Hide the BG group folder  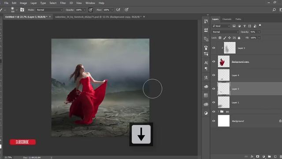[214, 112]
